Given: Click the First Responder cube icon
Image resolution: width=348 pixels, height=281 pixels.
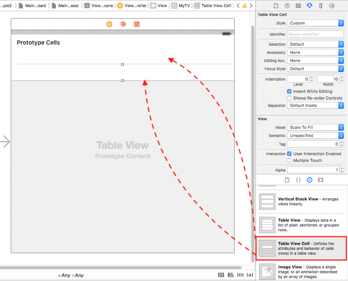Looking at the screenshot, I should (x=123, y=24).
